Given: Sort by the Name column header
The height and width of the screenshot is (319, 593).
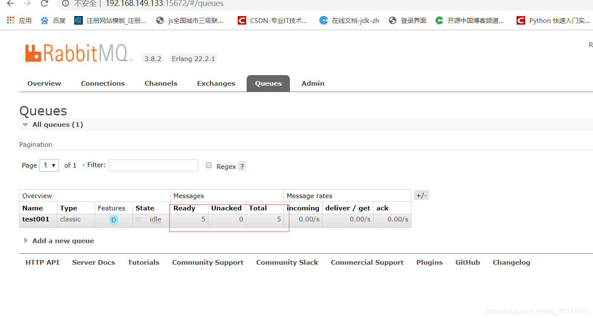Looking at the screenshot, I should [33, 208].
